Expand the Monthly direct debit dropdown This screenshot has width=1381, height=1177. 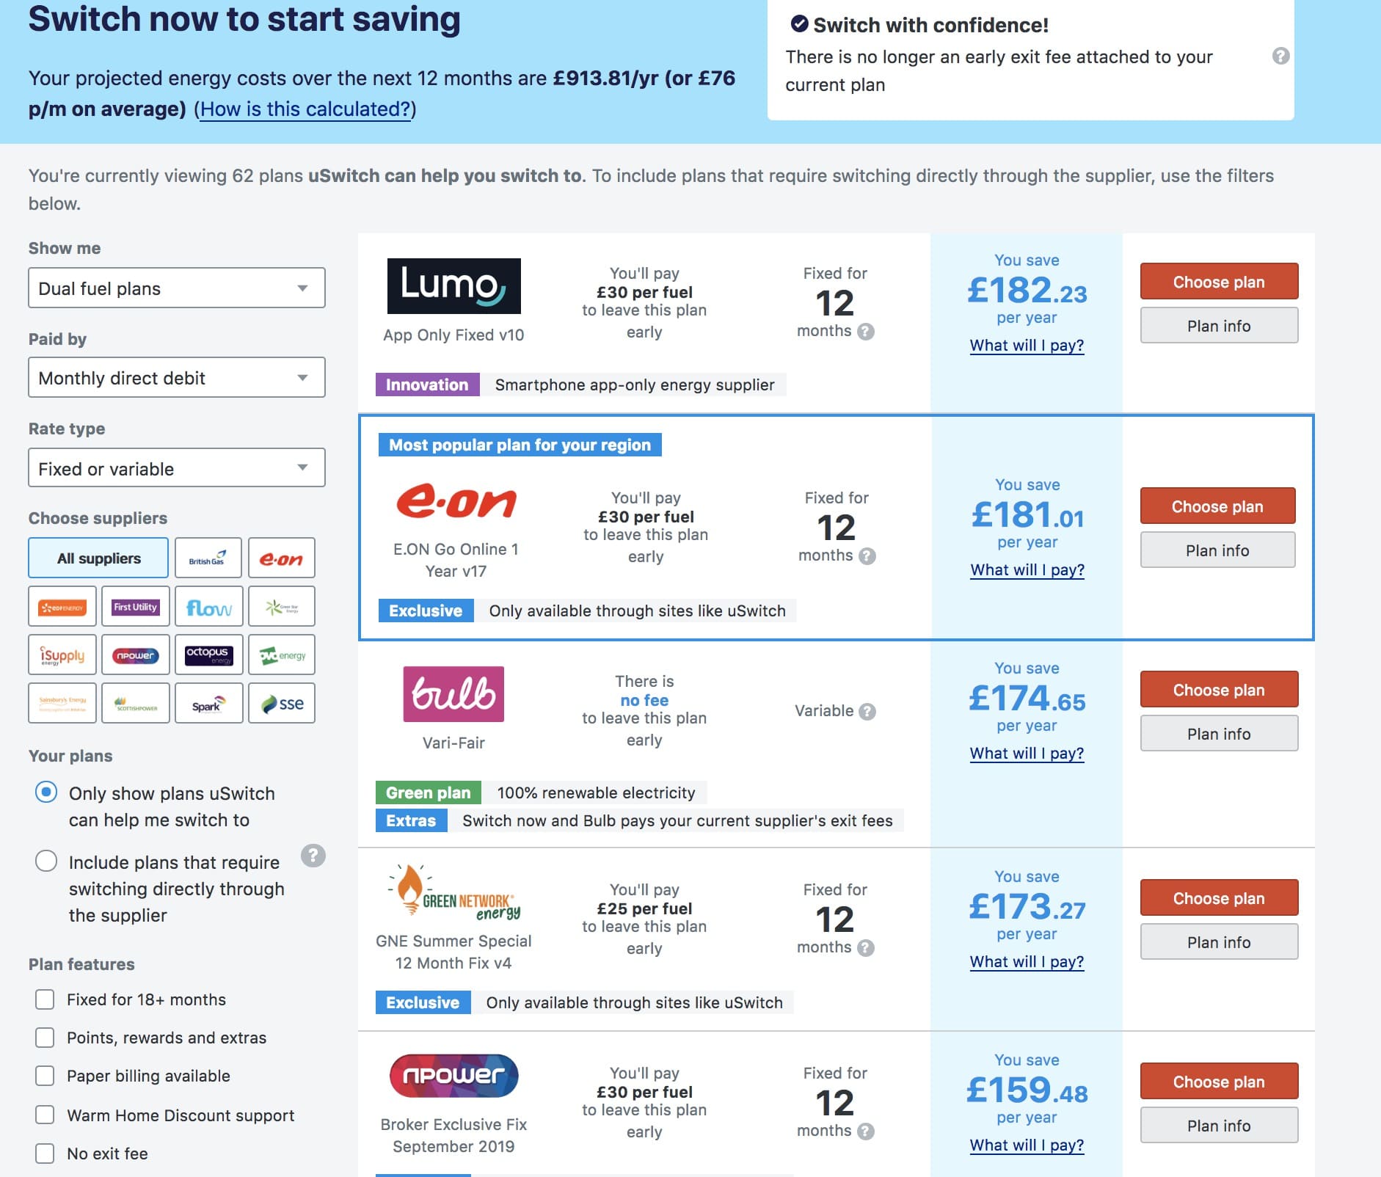coord(176,377)
